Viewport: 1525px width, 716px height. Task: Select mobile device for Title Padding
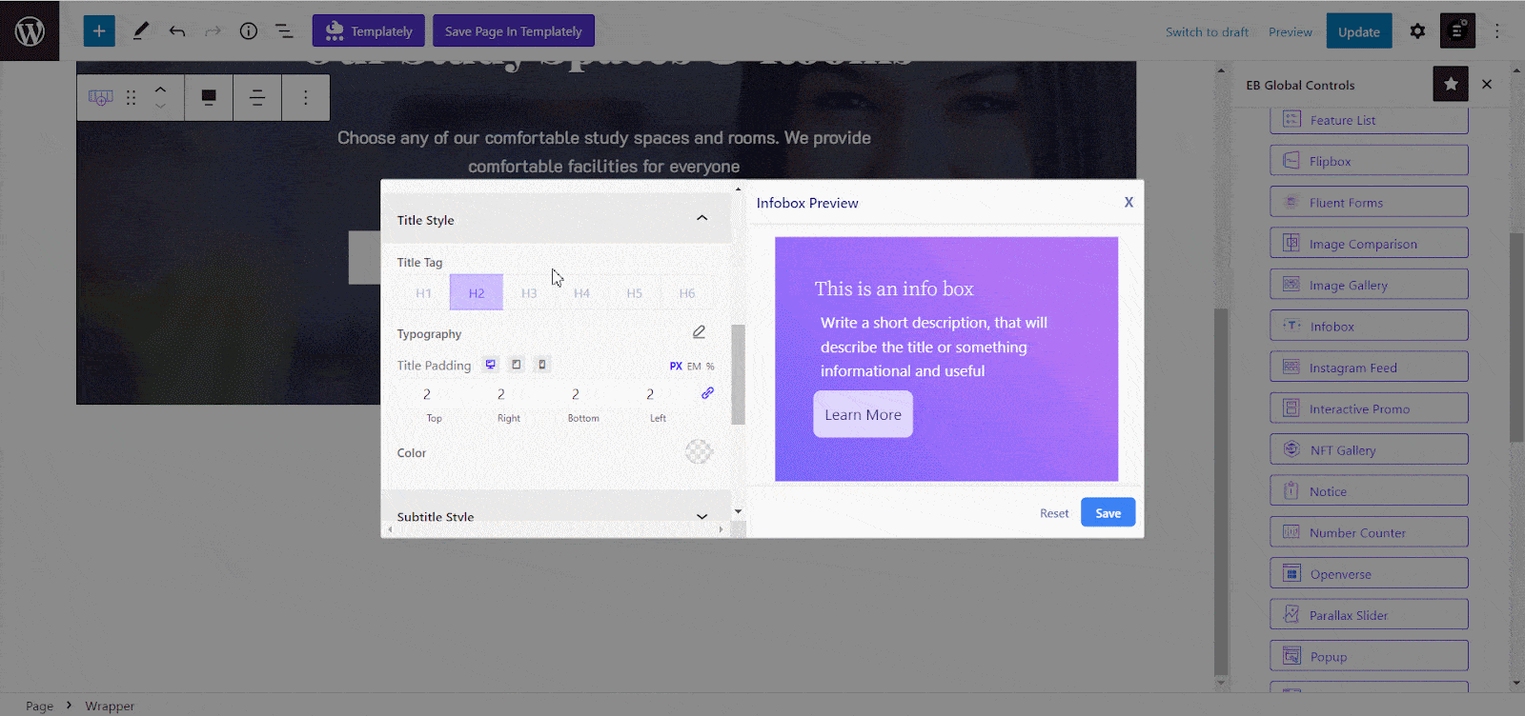tap(542, 365)
